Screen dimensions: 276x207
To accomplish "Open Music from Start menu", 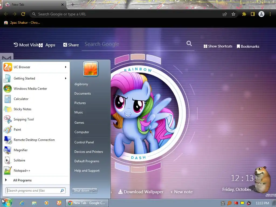I will point(78,112).
